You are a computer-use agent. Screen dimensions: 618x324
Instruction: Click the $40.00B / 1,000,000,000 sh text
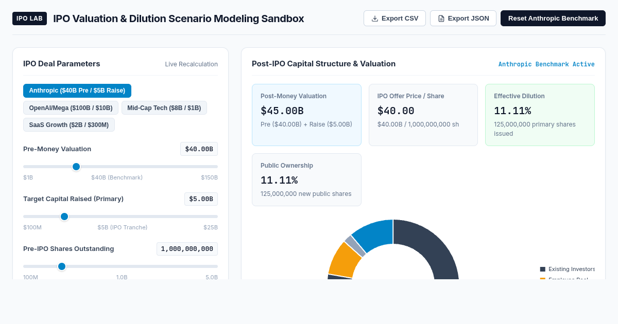[418, 124]
